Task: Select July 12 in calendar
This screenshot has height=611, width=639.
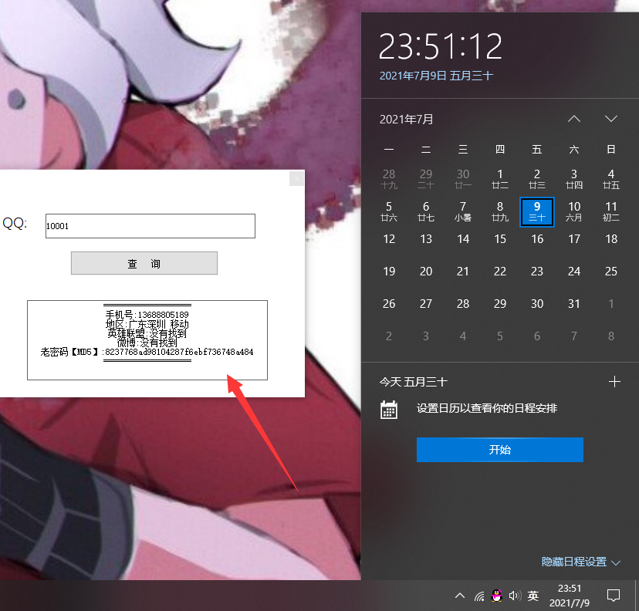Action: [x=389, y=239]
